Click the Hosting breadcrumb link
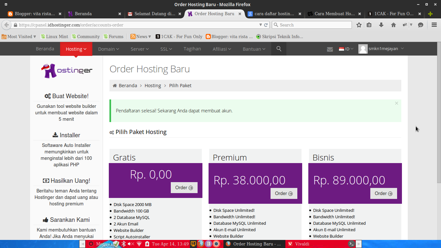The height and width of the screenshot is (248, 441). [x=153, y=86]
